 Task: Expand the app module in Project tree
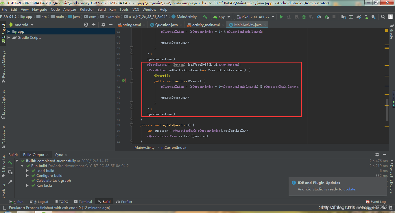click(9, 32)
